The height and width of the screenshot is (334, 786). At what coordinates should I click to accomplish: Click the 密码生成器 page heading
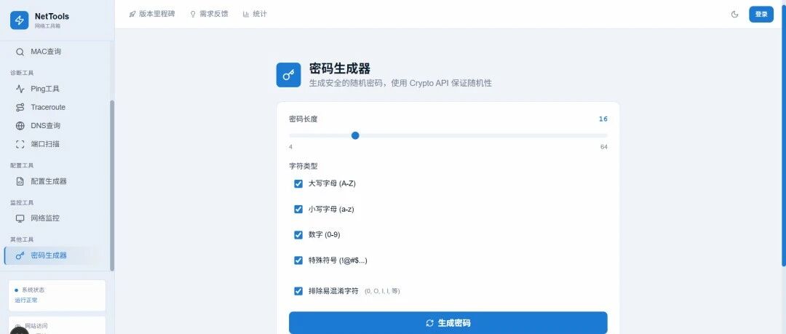coord(340,68)
